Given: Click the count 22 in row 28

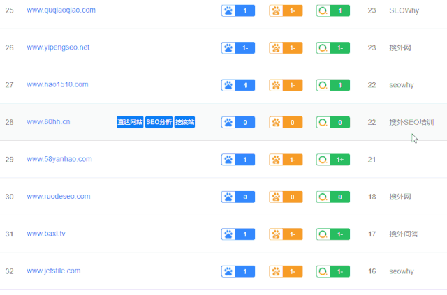Looking at the screenshot, I should coord(372,123).
